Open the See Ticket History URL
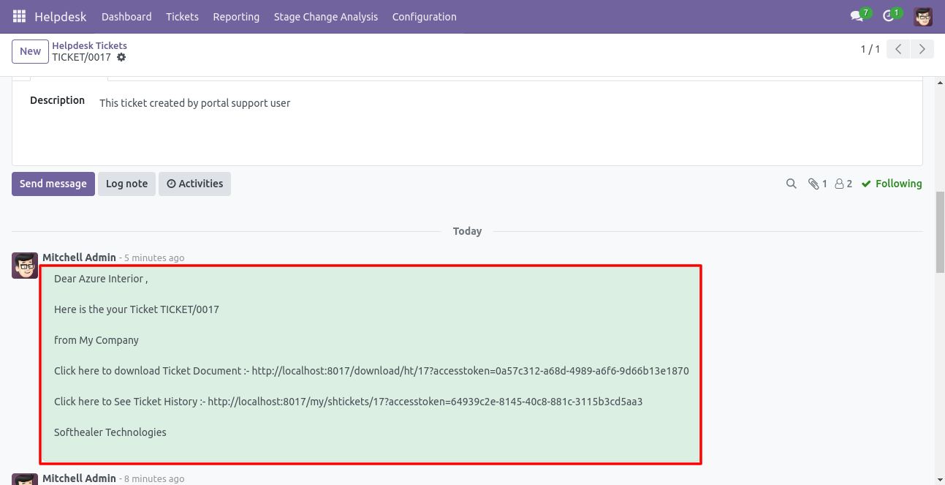The height and width of the screenshot is (485, 945). 425,402
